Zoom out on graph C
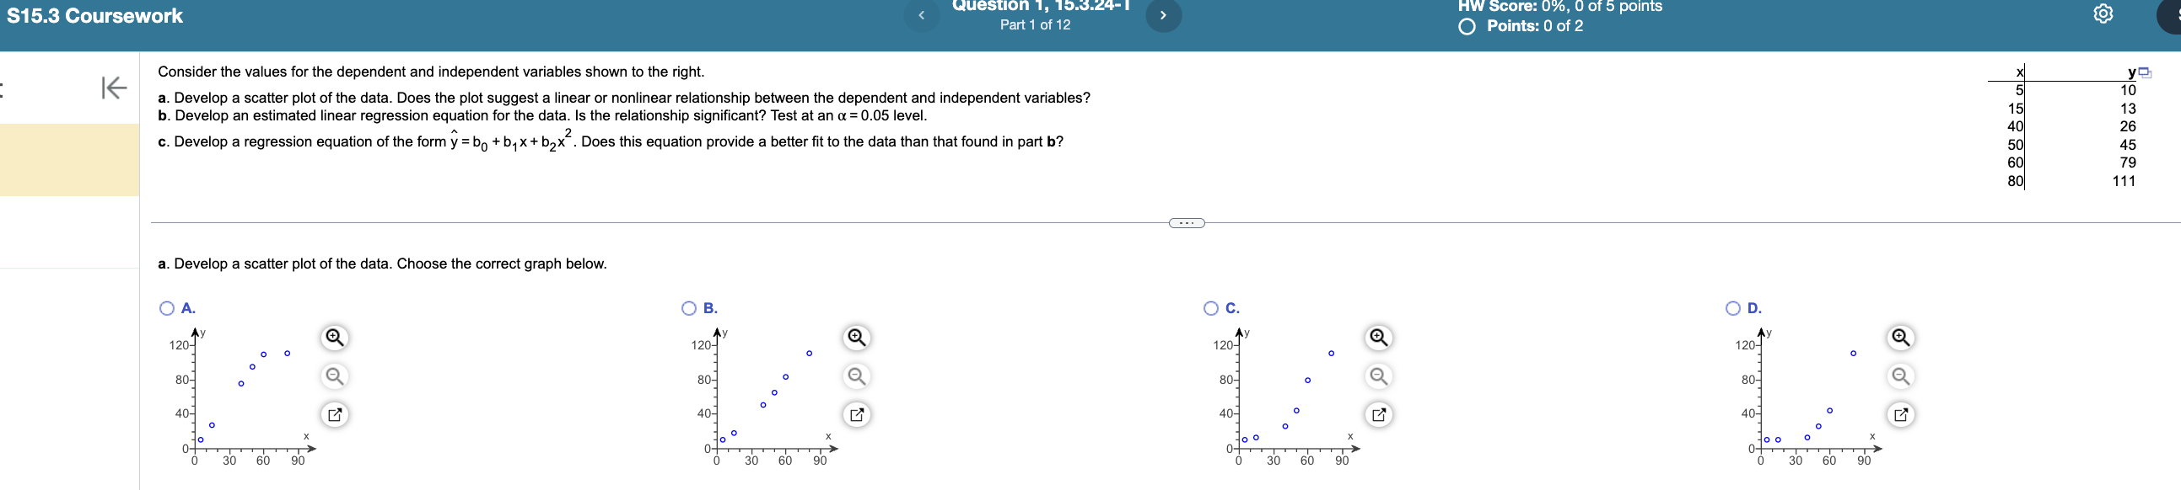The image size is (2181, 490). click(x=1379, y=376)
